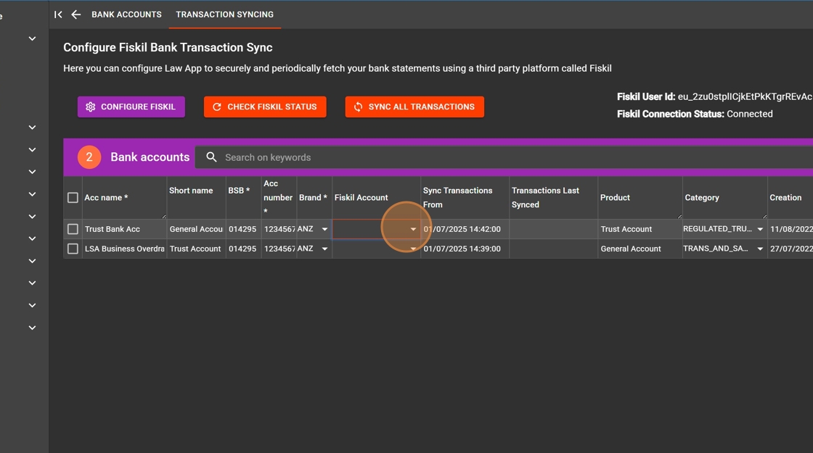The image size is (813, 453).
Task: Open Fiskil Account dropdown for Trust Bank Acc
Action: pyautogui.click(x=412, y=229)
